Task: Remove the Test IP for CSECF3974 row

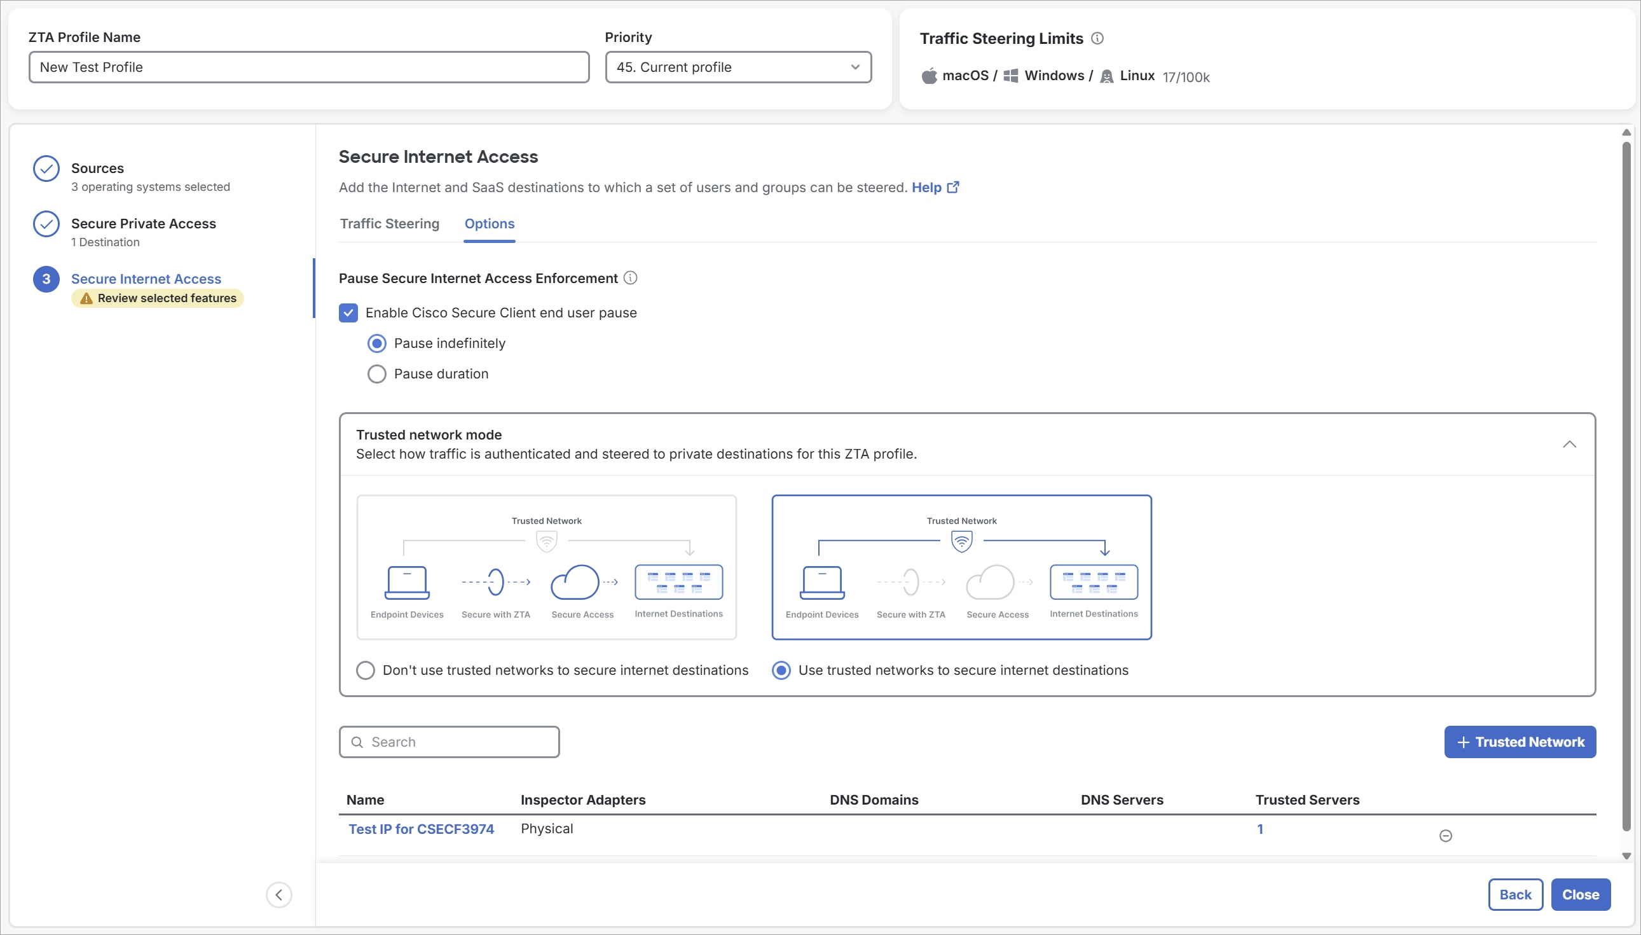Action: click(x=1445, y=836)
